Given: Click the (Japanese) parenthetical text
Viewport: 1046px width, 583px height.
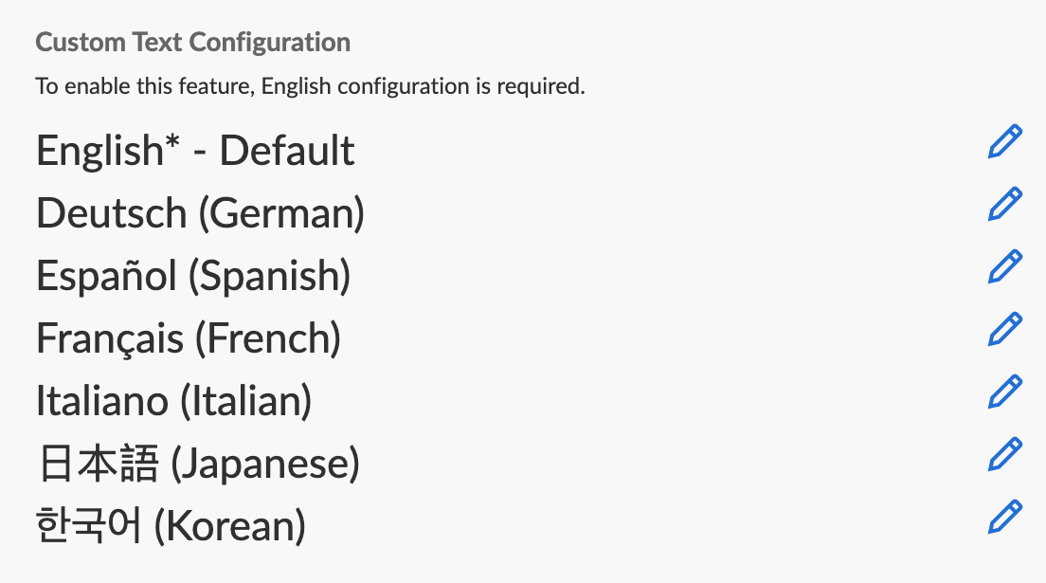Looking at the screenshot, I should [265, 464].
